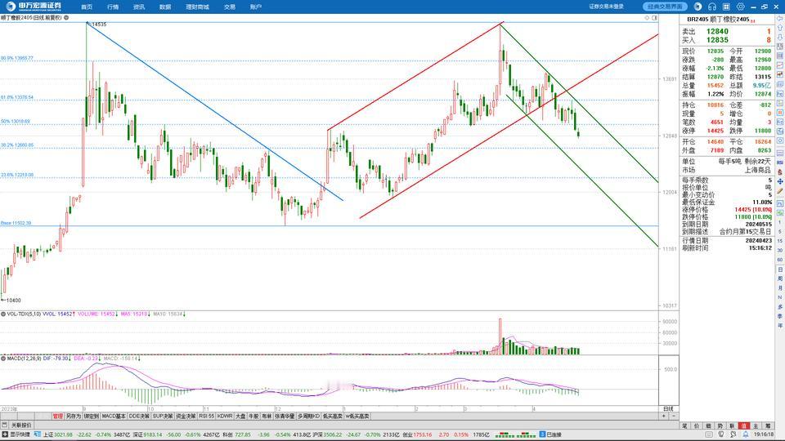Select 多周期KD template tab
Screen dimensions: 785x441
click(308, 416)
